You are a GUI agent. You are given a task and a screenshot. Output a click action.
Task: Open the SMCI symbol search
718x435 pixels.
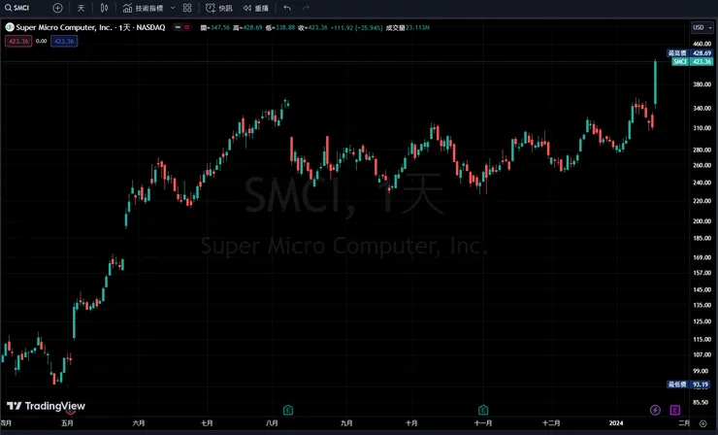[16, 8]
